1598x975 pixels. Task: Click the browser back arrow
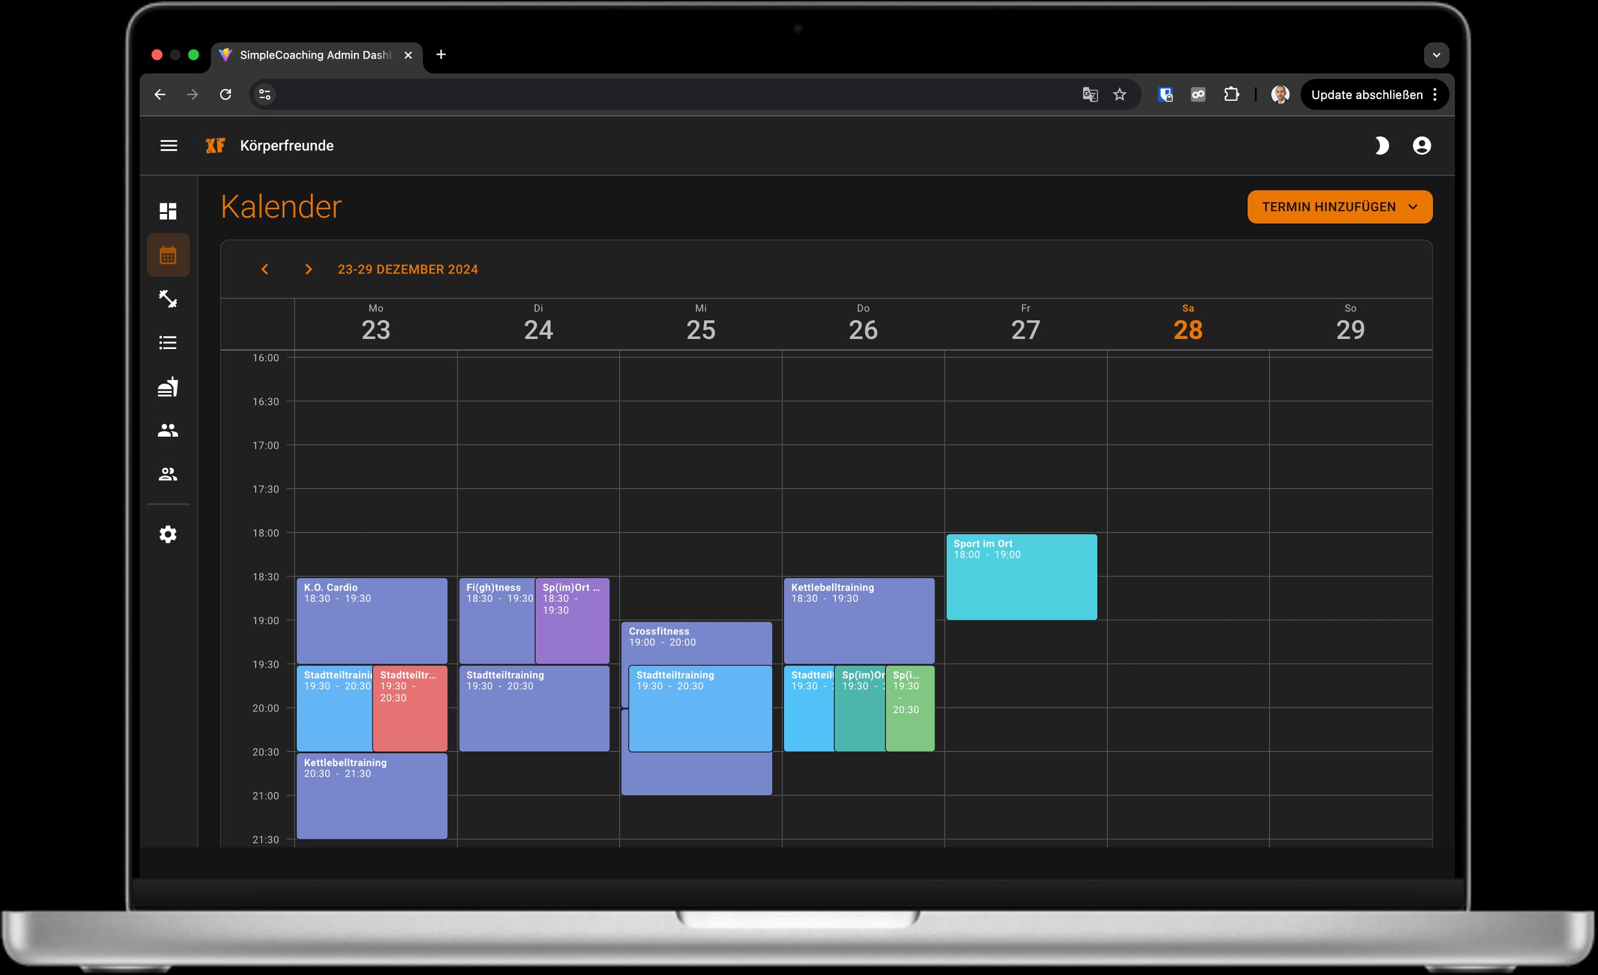coord(160,95)
